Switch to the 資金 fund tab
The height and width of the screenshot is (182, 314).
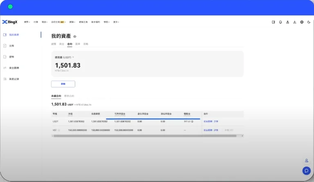62,44
